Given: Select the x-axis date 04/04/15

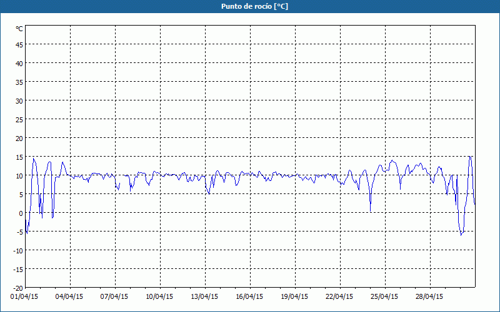Looking at the screenshot, I should point(69,297).
